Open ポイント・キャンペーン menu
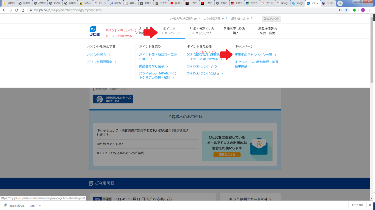Viewport: 375px width, 210px height. click(x=171, y=31)
